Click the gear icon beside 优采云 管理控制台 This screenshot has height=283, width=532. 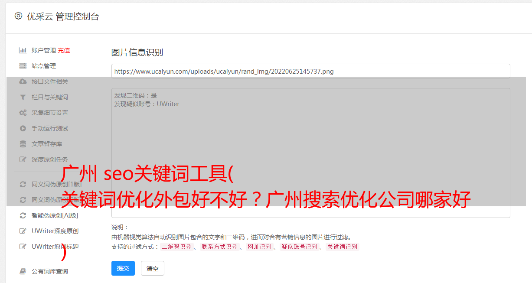click(x=18, y=16)
